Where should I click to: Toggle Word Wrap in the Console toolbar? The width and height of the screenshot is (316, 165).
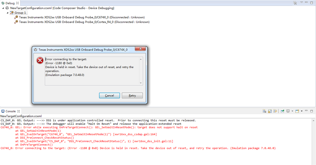(275, 111)
